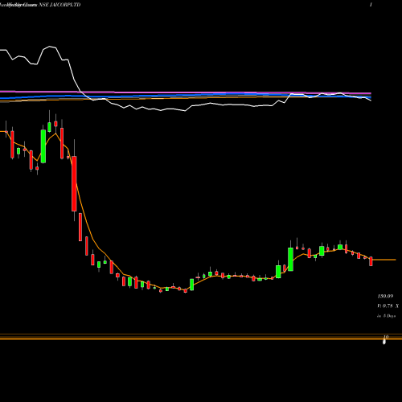Screen dimensions: 402x402
Task: Click the "0.78" value text
Action: click(388, 306)
